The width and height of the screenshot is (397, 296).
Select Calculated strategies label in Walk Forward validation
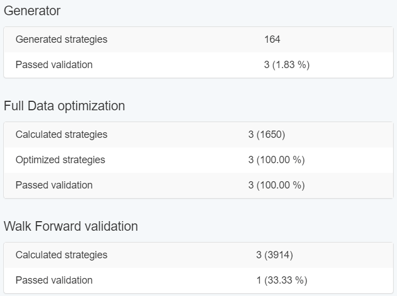click(x=61, y=255)
